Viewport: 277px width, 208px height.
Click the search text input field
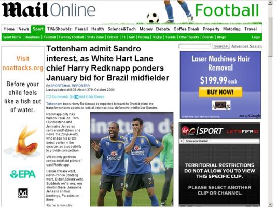pyautogui.click(x=195, y=46)
